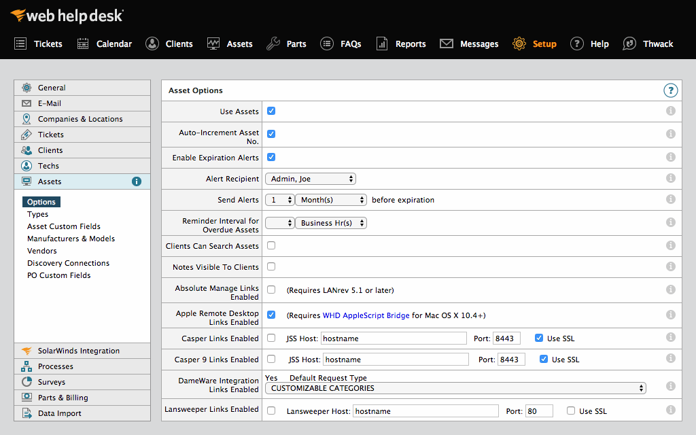Uncheck Use SSL for Casper Links
The image size is (696, 435).
coord(538,338)
